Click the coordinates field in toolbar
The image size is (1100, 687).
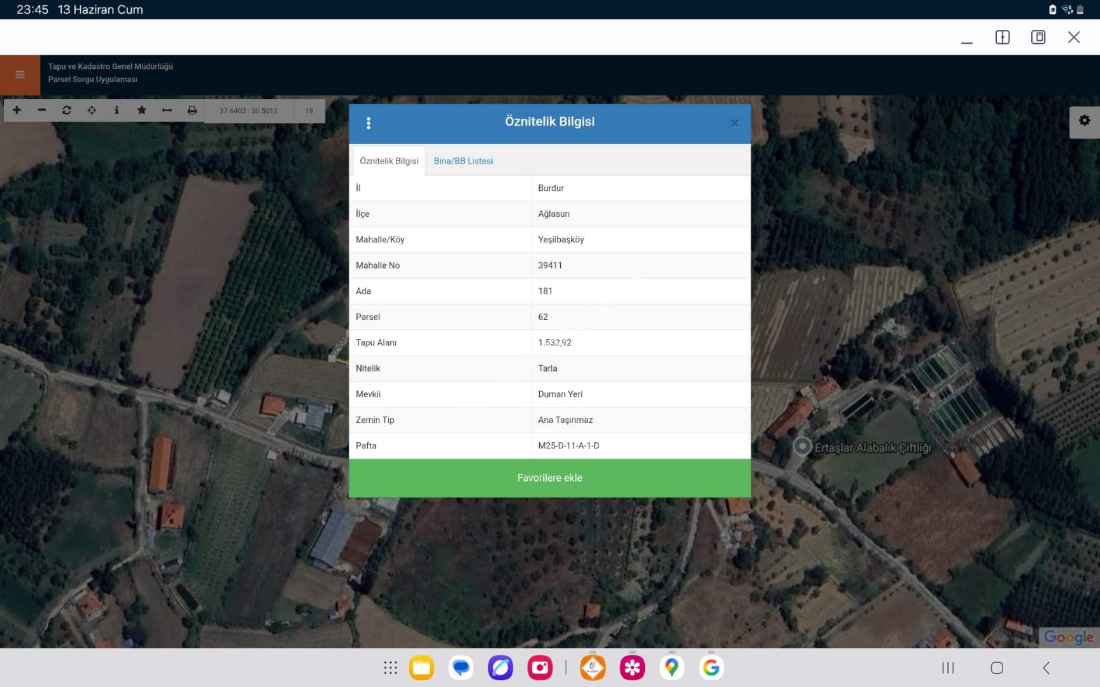(x=248, y=111)
